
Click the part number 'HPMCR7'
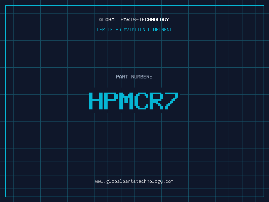click(x=134, y=101)
